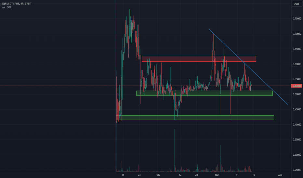The image size is (303, 178).
Task: Click the 23 date label on time axis
Action: (x=139, y=175)
